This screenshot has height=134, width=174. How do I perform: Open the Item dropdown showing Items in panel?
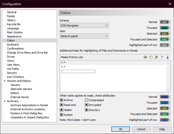(84, 36)
